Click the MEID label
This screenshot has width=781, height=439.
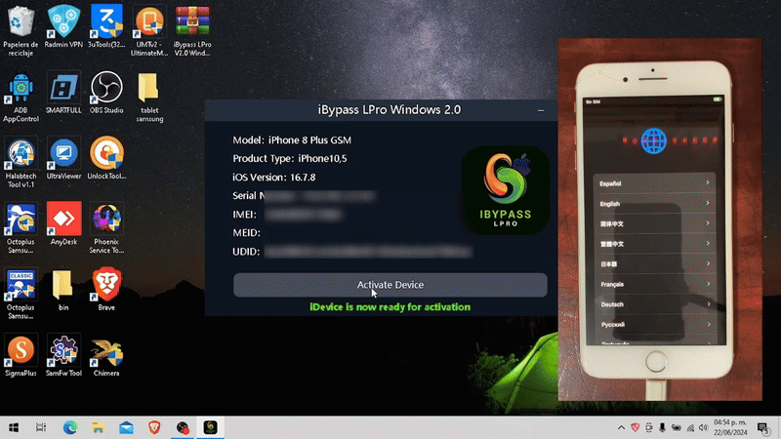(246, 233)
